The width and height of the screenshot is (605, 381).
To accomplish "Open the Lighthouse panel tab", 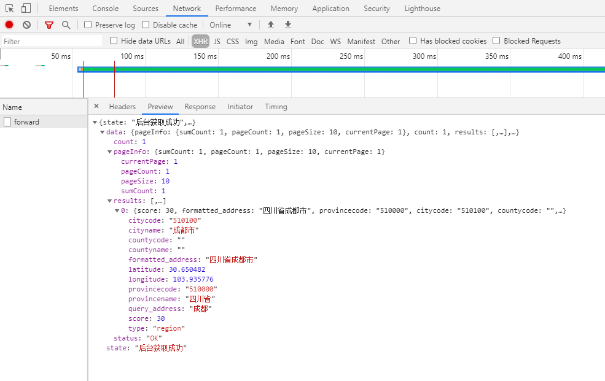I will [x=422, y=9].
